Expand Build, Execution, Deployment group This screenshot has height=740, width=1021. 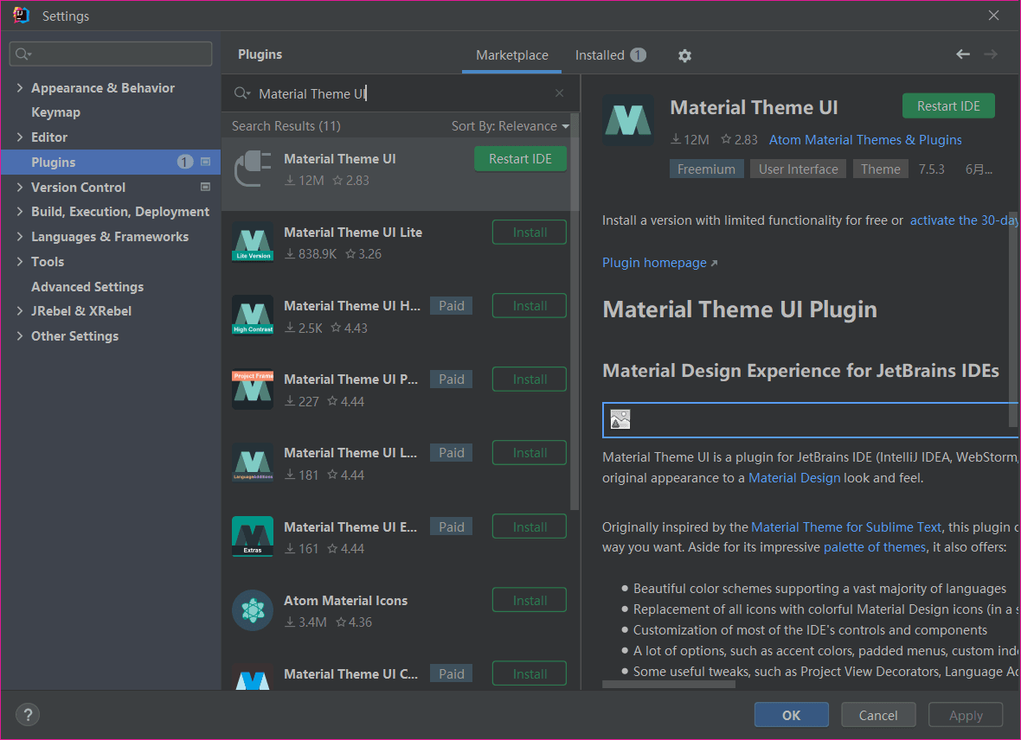(20, 212)
